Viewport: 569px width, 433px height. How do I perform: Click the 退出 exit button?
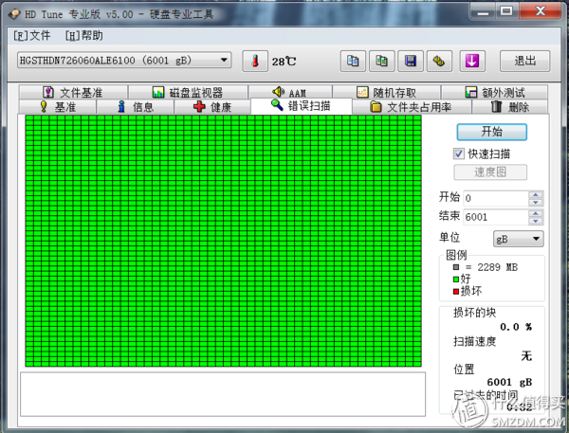[524, 61]
